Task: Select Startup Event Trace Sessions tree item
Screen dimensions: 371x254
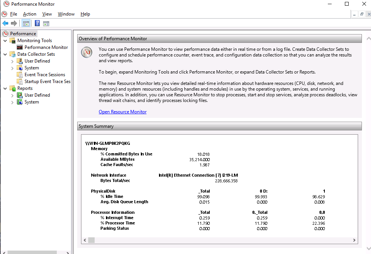Action: 47,82
